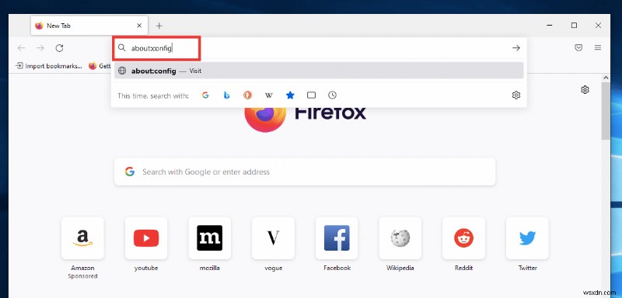Click the back navigation arrow
This screenshot has width=622, height=298.
click(x=21, y=48)
